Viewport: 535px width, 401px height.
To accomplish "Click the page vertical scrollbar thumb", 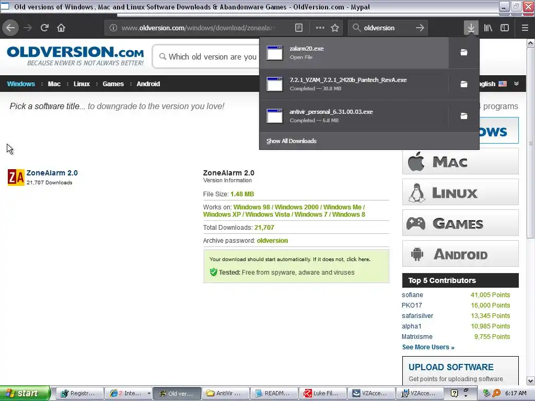I will coord(531,143).
